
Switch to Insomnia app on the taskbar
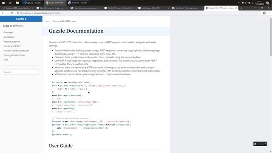pos(77,3)
